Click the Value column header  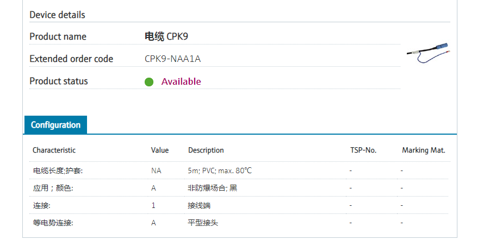tap(160, 150)
